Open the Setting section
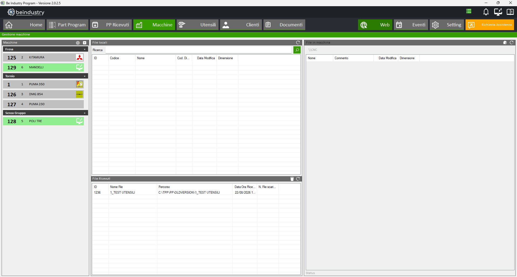The height and width of the screenshot is (277, 517). pyautogui.click(x=447, y=25)
